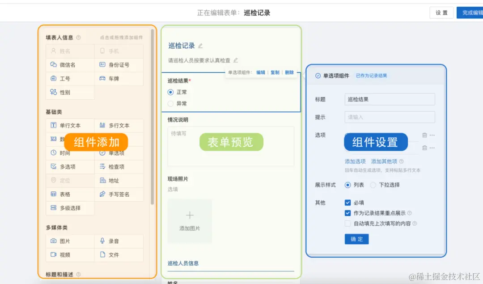This screenshot has height=284, width=483.
Task: Click the 提示 input field
Action: coord(390,117)
